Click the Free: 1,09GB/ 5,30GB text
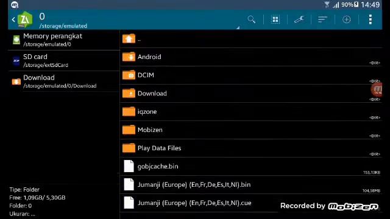Viewport: 390px width, 219px height. click(x=37, y=198)
